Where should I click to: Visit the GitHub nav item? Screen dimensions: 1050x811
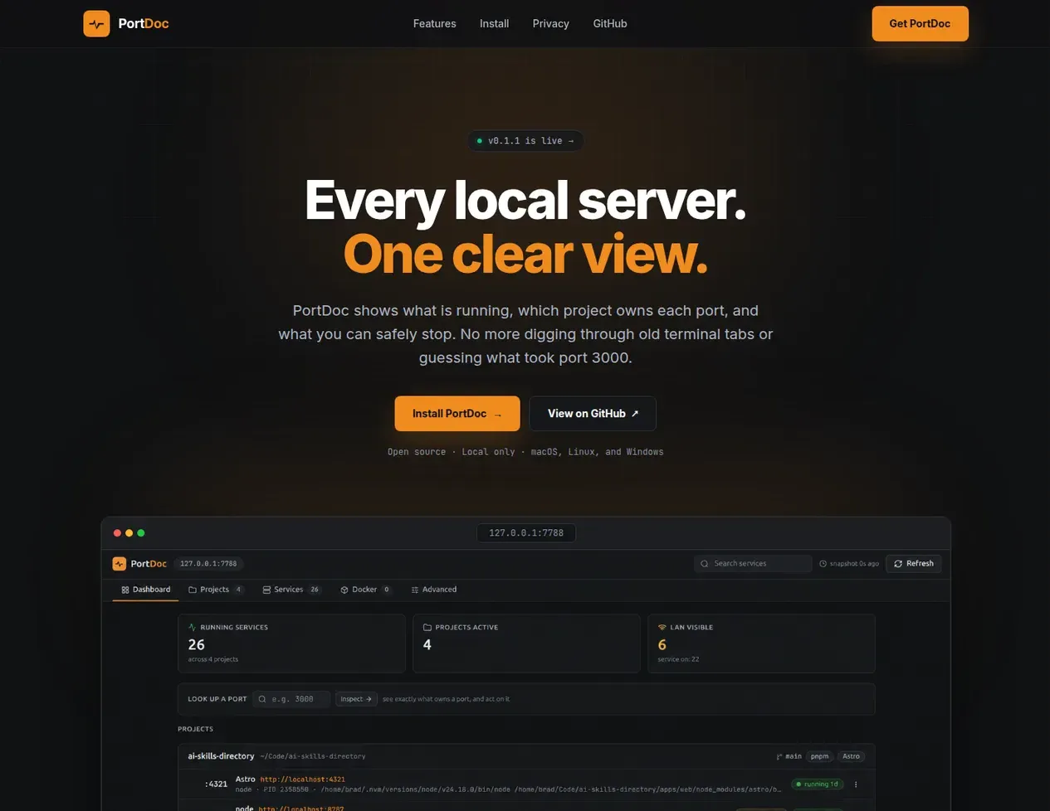609,23
